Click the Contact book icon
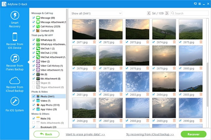The image size is (211, 140). pos(38,31)
